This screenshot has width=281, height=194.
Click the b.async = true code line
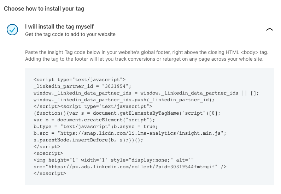click(x=96, y=127)
